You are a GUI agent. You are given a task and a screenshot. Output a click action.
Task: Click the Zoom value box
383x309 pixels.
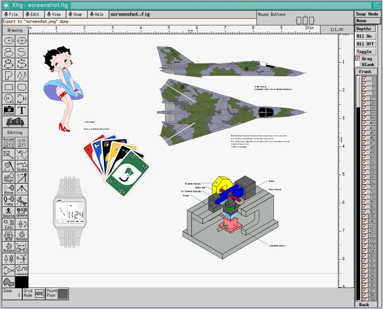click(12, 294)
